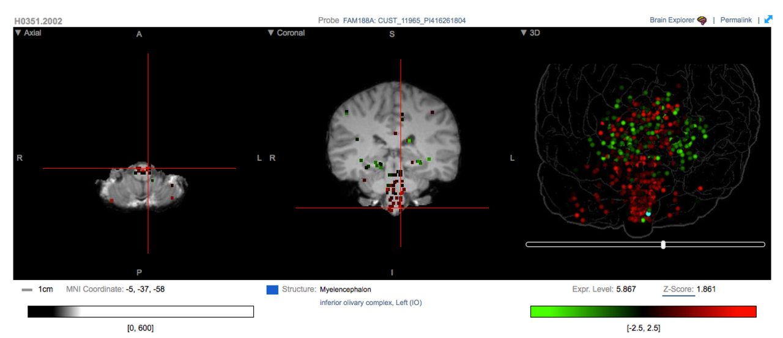Click the Permalink link
The image size is (783, 338).
point(736,20)
